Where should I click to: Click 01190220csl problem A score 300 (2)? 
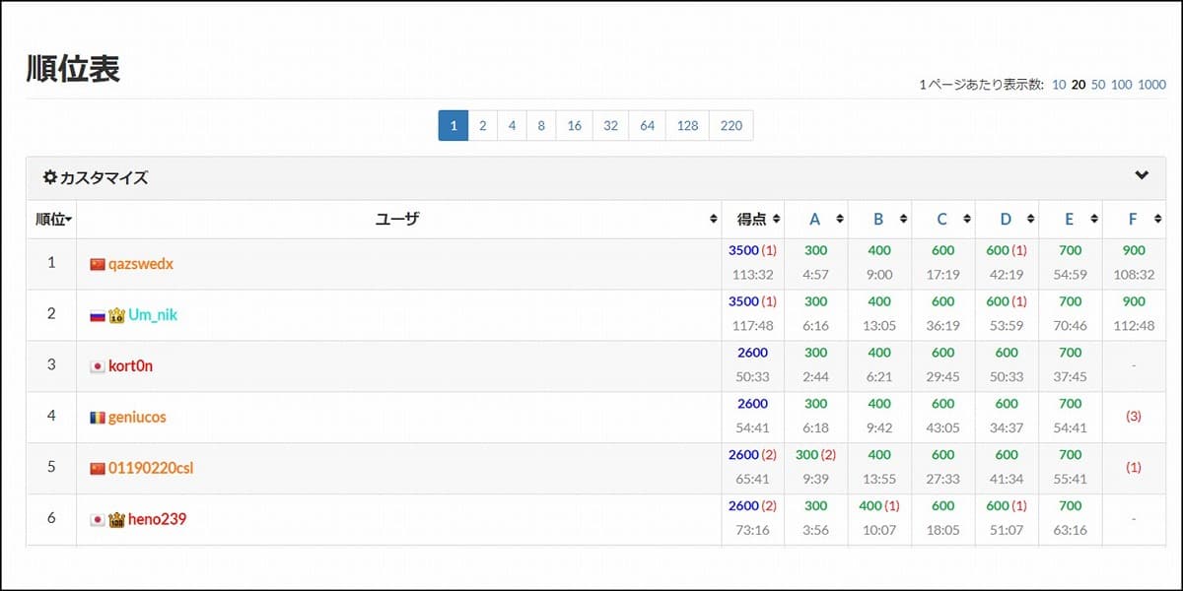tap(815, 455)
